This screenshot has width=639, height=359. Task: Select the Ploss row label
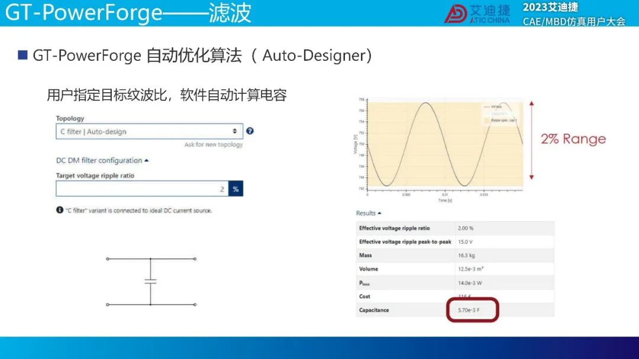pos(364,283)
